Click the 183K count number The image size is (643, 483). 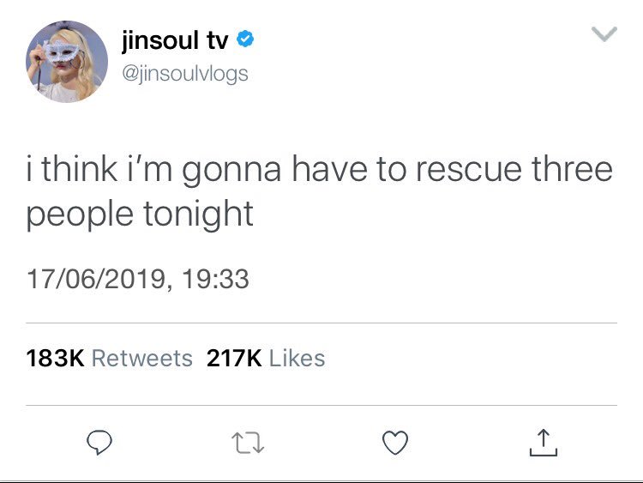coord(55,358)
